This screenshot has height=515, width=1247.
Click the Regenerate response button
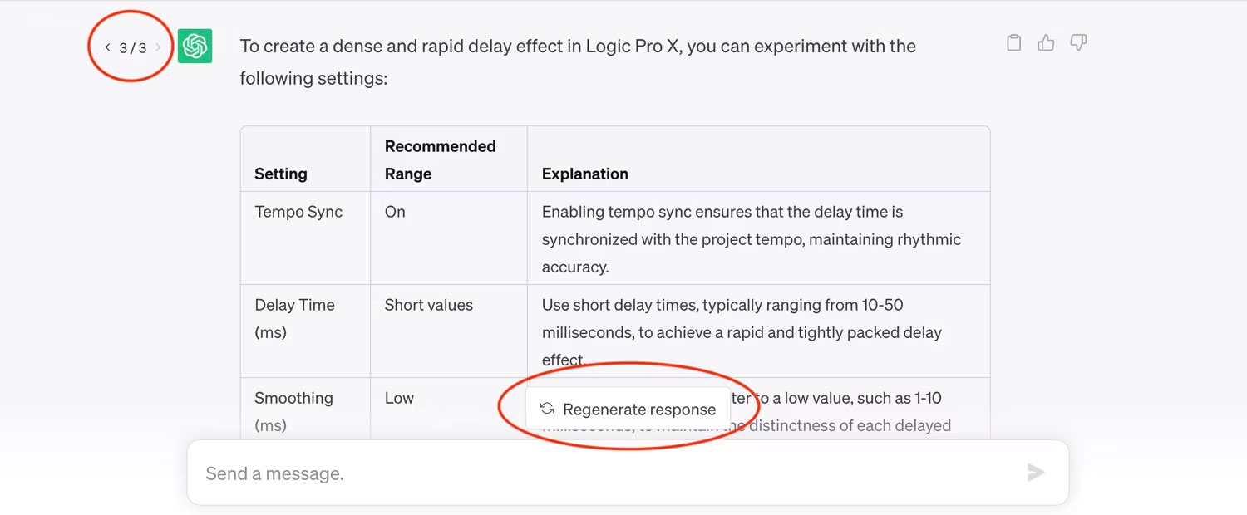(x=628, y=409)
